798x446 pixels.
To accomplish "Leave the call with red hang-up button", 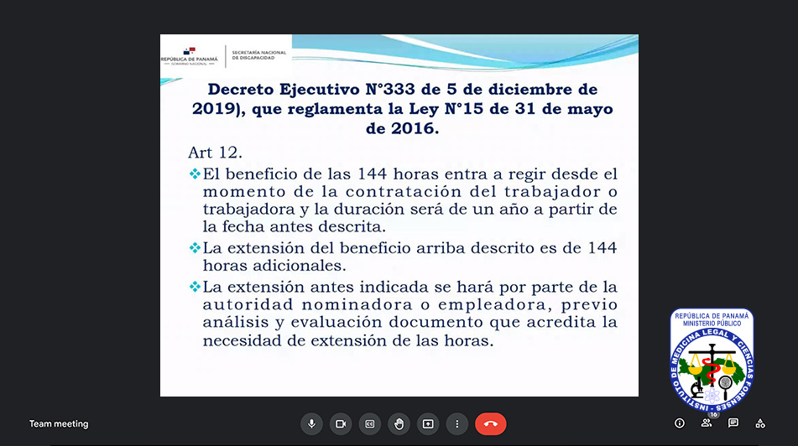I will pos(491,423).
